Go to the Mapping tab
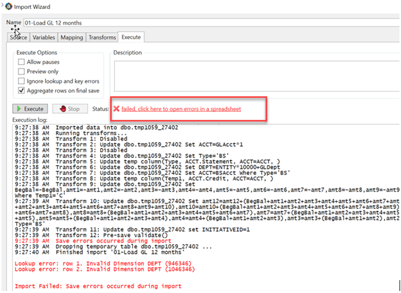The width and height of the screenshot is (401, 293). pyautogui.click(x=71, y=37)
